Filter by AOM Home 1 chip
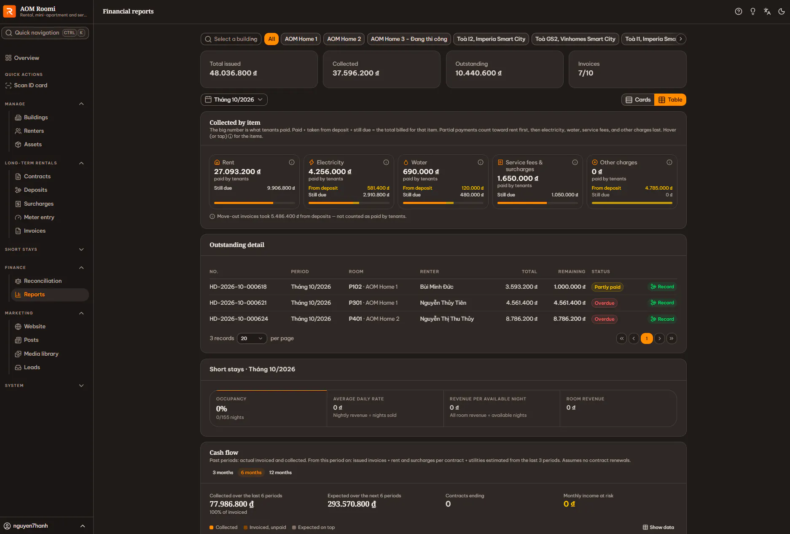 click(x=301, y=39)
